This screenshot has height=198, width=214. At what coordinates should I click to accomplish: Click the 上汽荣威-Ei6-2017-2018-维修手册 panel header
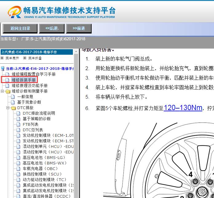click(37, 52)
